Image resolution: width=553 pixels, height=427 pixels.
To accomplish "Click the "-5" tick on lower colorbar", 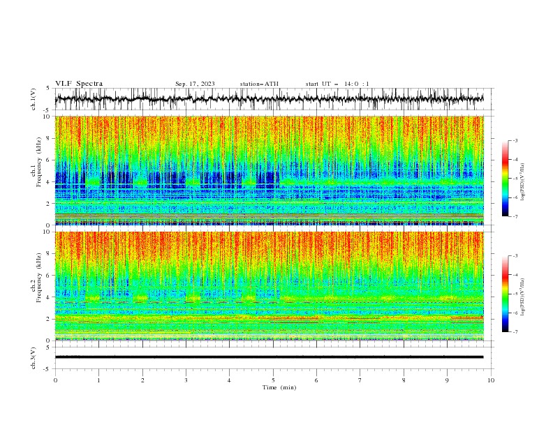I will pos(515,294).
